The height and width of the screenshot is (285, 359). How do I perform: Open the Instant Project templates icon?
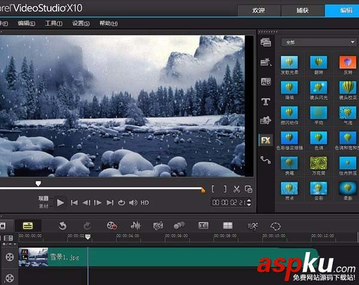tap(266, 62)
